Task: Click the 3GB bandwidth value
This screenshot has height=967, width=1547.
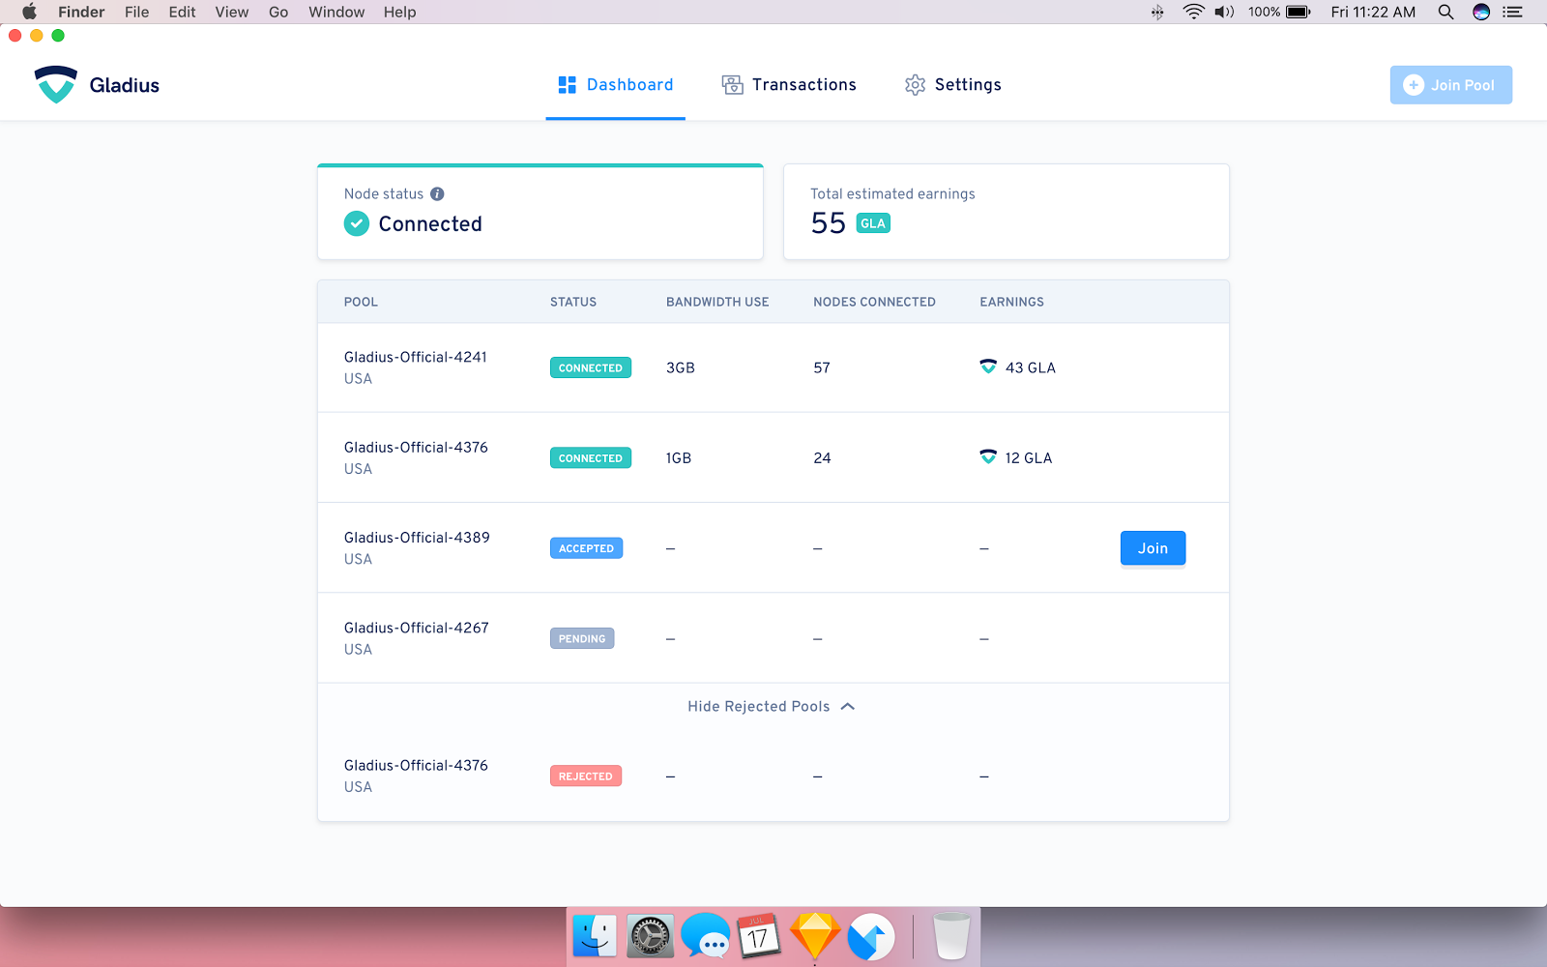Action: [681, 367]
